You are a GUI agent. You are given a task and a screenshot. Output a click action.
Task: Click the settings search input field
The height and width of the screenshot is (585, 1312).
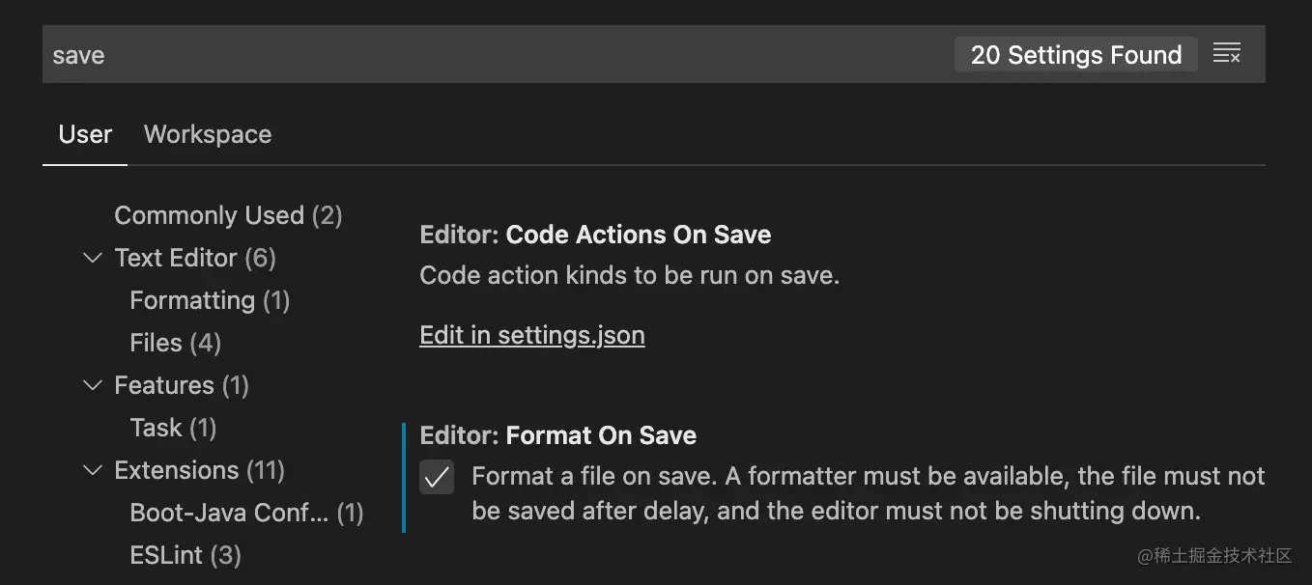click(483, 54)
